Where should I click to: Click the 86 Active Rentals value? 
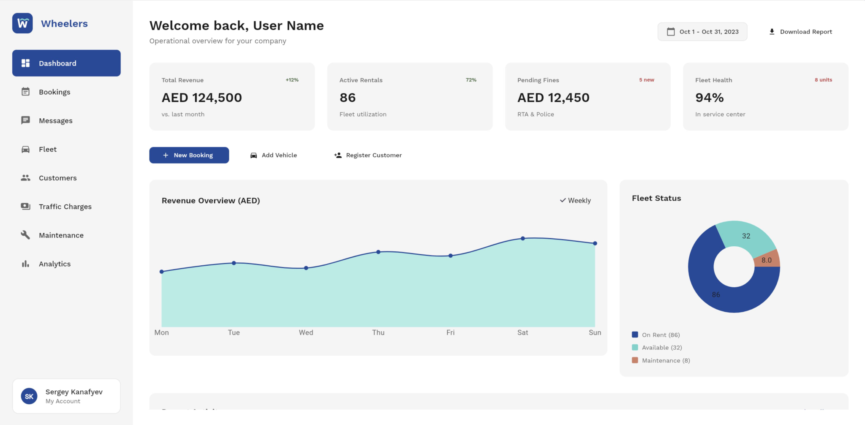(348, 98)
